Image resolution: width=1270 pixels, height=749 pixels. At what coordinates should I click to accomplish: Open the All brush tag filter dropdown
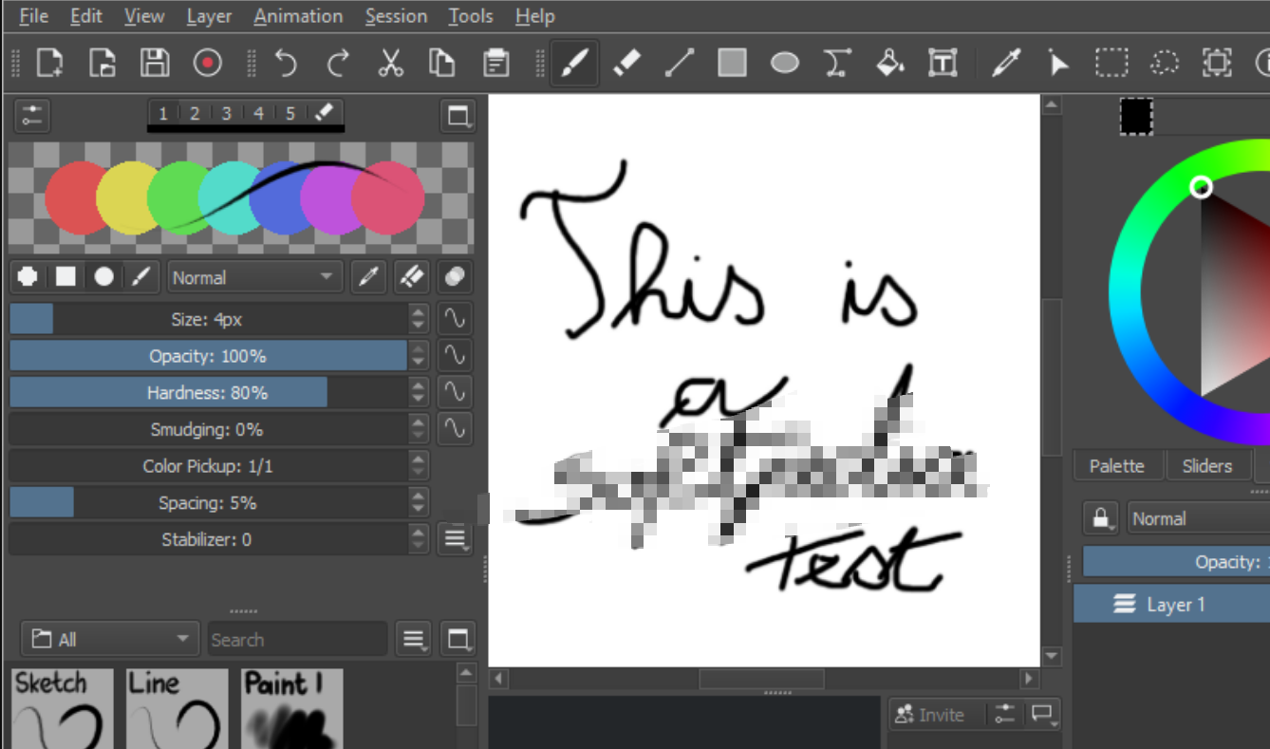pyautogui.click(x=109, y=638)
